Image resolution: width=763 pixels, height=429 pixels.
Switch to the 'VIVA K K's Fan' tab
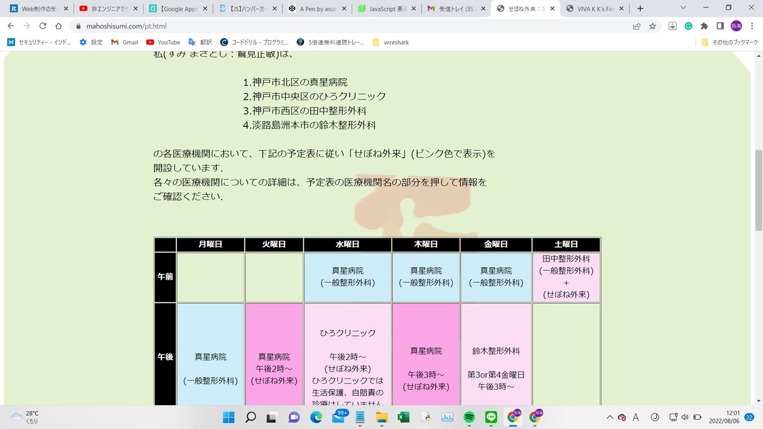point(594,9)
